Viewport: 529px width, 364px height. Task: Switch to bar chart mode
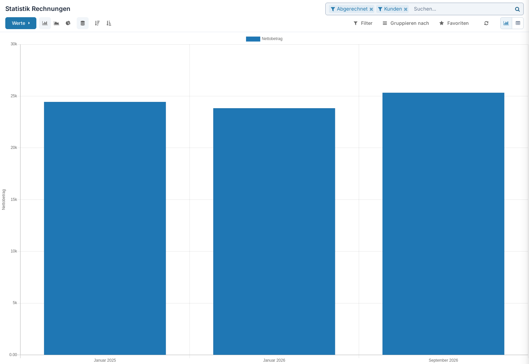point(45,23)
